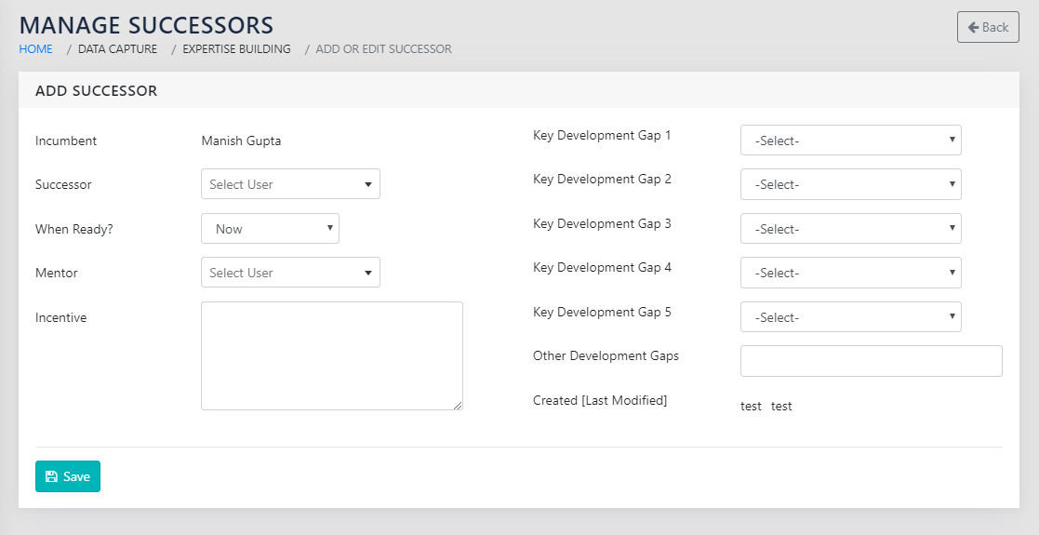Viewport: 1039px width, 535px height.
Task: Click the Save button
Action: coord(68,476)
